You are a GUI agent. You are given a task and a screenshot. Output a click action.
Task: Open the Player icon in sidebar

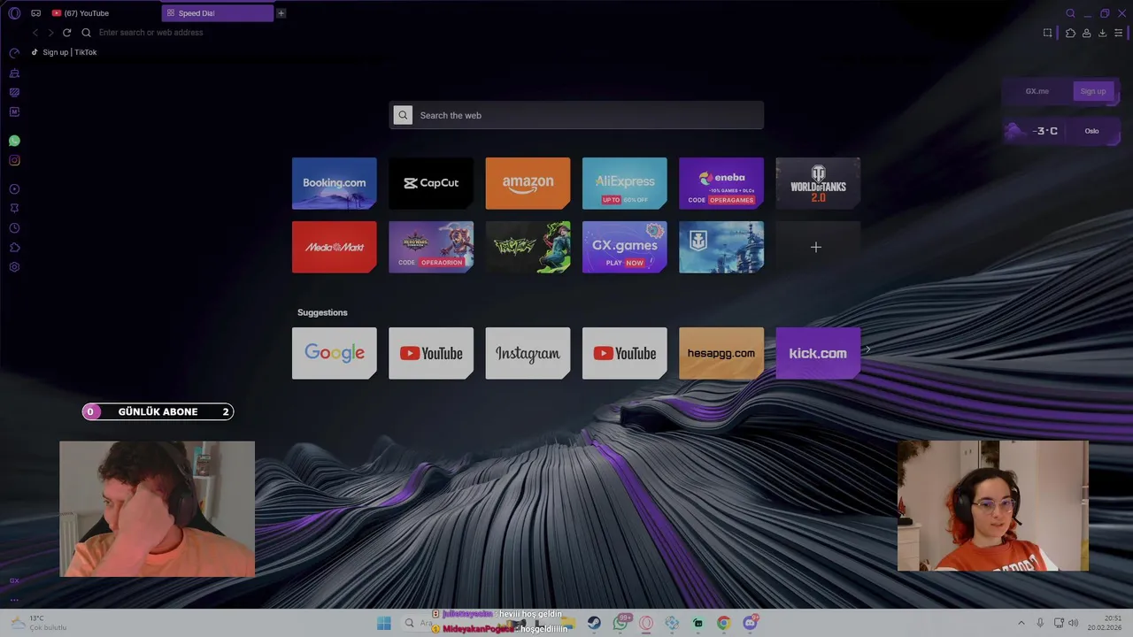[x=14, y=189]
